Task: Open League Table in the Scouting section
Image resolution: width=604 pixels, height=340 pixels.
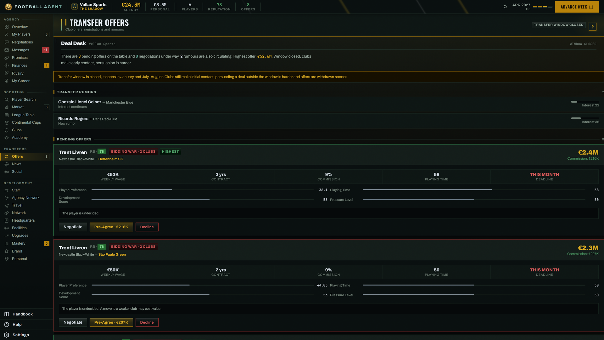Action: [27, 115]
